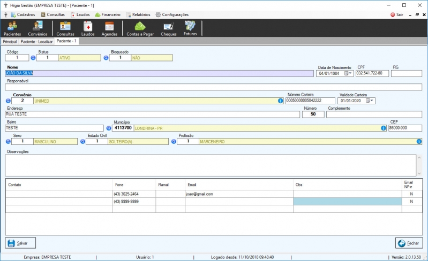Open the Cadastros menu
This screenshot has width=428, height=261.
tap(23, 15)
